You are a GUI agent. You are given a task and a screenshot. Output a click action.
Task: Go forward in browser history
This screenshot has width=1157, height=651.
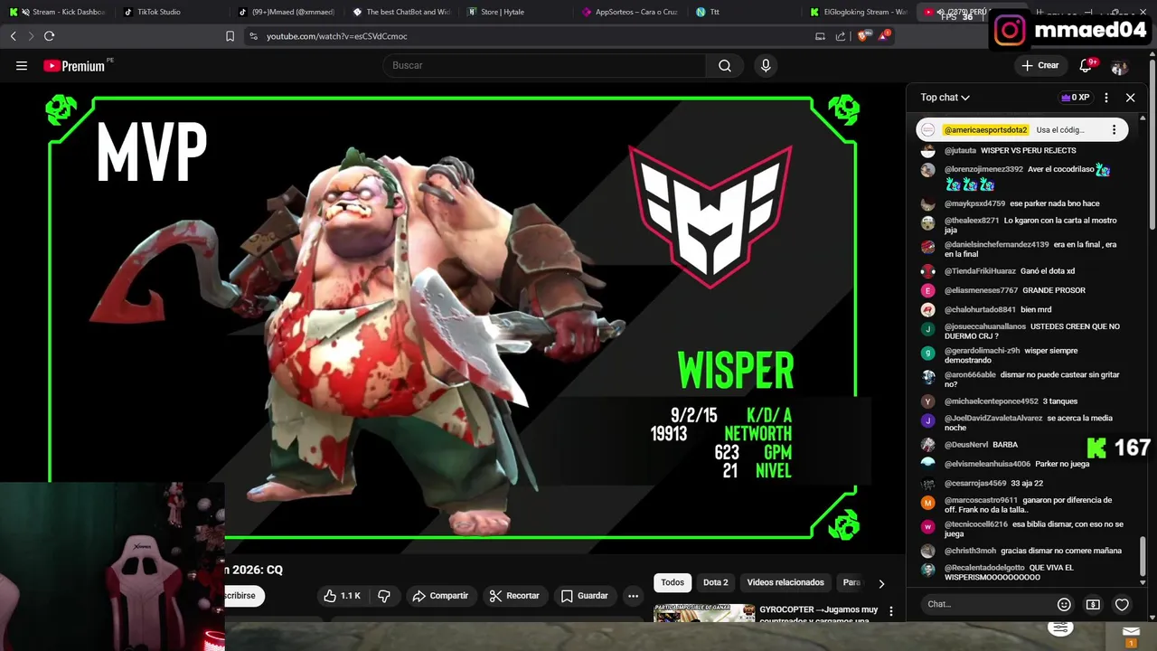tap(31, 36)
